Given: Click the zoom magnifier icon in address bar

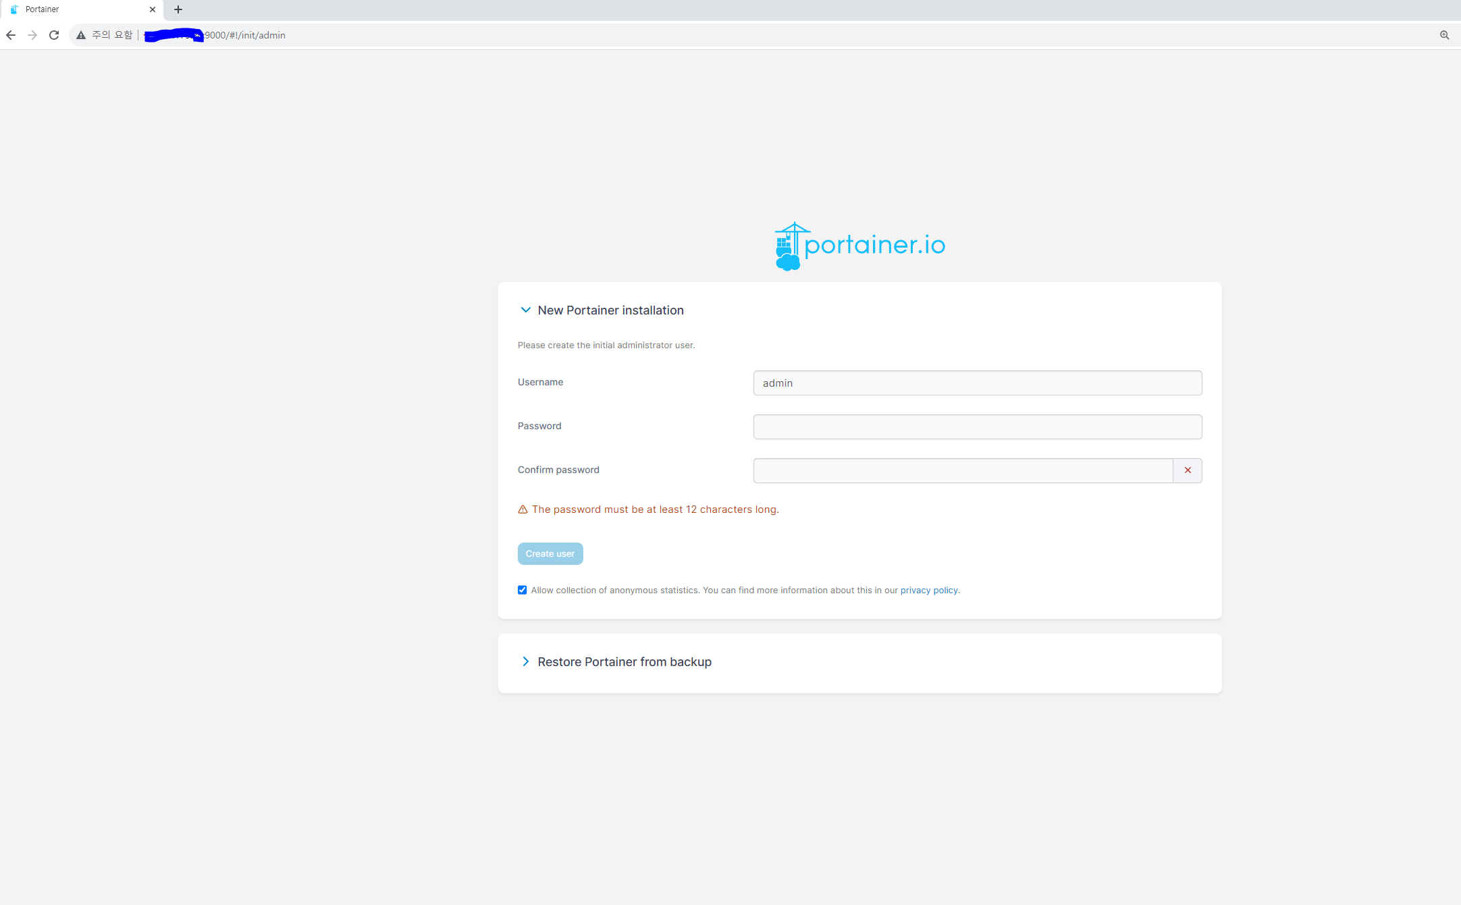Looking at the screenshot, I should click(1444, 35).
